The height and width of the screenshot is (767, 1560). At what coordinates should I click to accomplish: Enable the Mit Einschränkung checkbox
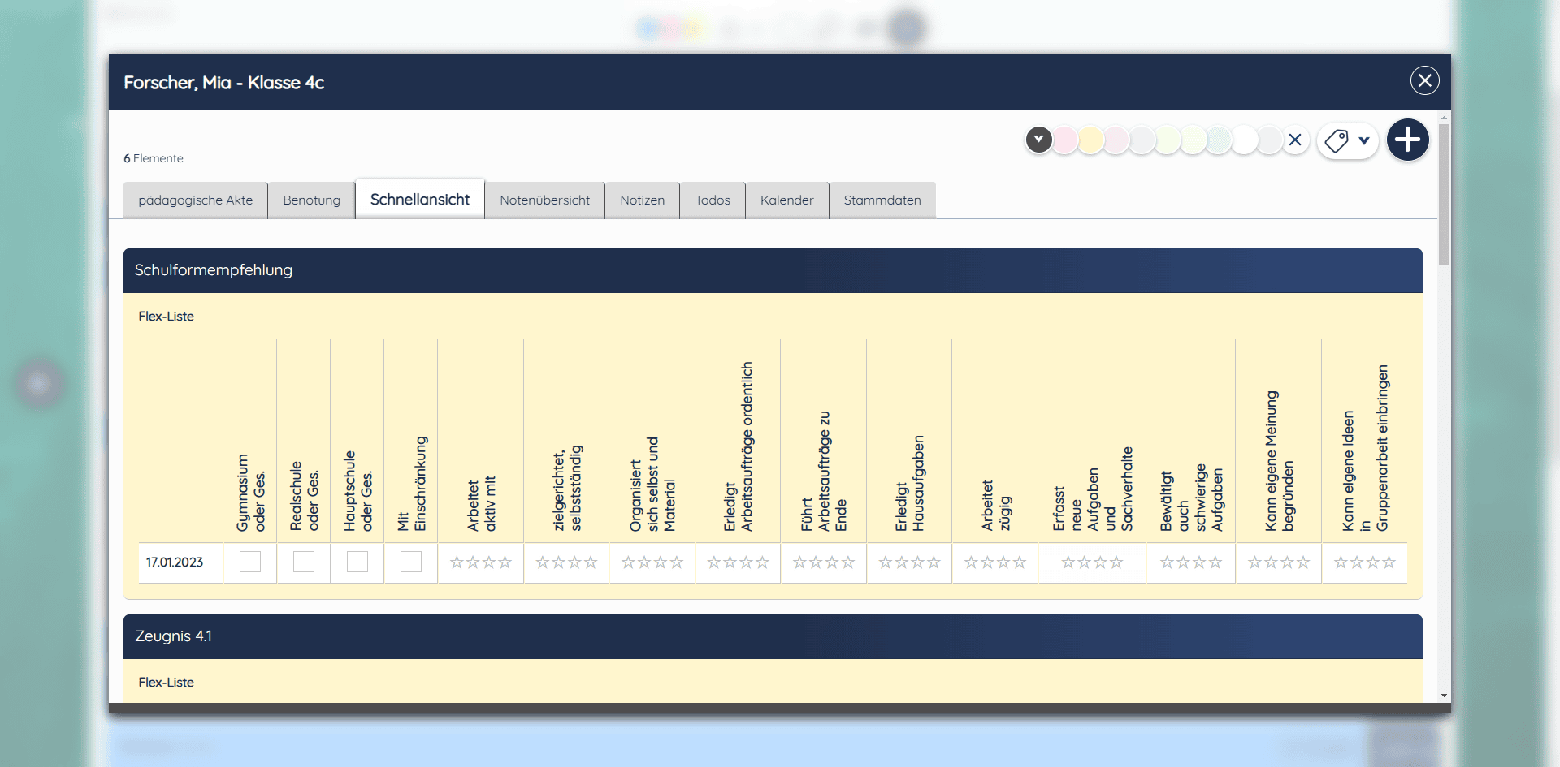click(x=411, y=562)
